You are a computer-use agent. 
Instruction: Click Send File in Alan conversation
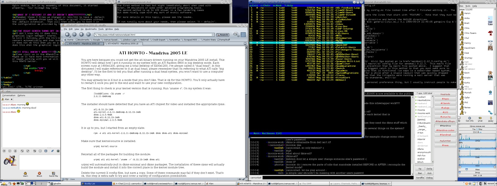(x=53, y=175)
